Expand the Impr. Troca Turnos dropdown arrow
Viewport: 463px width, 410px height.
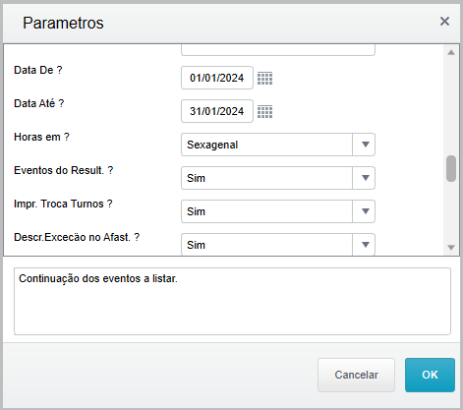[x=364, y=211]
